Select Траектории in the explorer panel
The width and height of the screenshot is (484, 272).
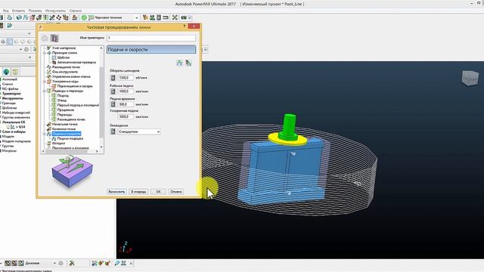pos(11,94)
